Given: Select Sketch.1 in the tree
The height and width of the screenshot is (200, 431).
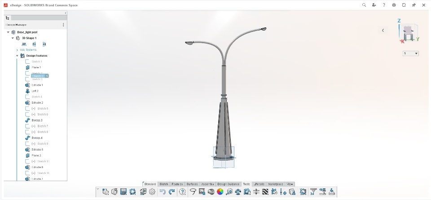Looking at the screenshot, I should click(x=37, y=62).
